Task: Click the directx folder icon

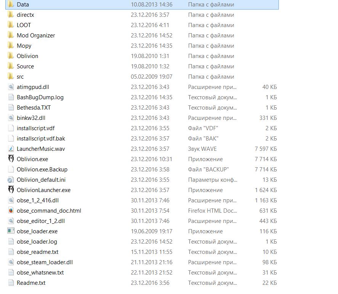Action: pos(10,14)
